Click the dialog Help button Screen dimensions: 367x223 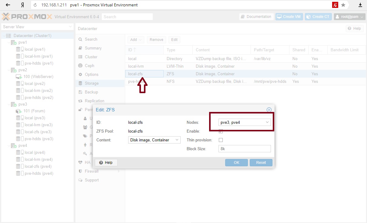[x=106, y=163]
